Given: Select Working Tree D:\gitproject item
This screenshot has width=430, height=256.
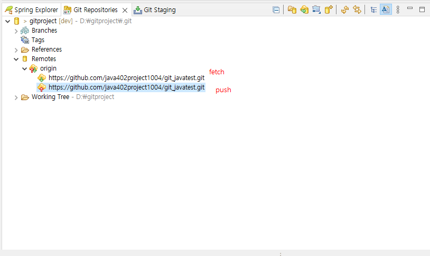Looking at the screenshot, I should (73, 97).
